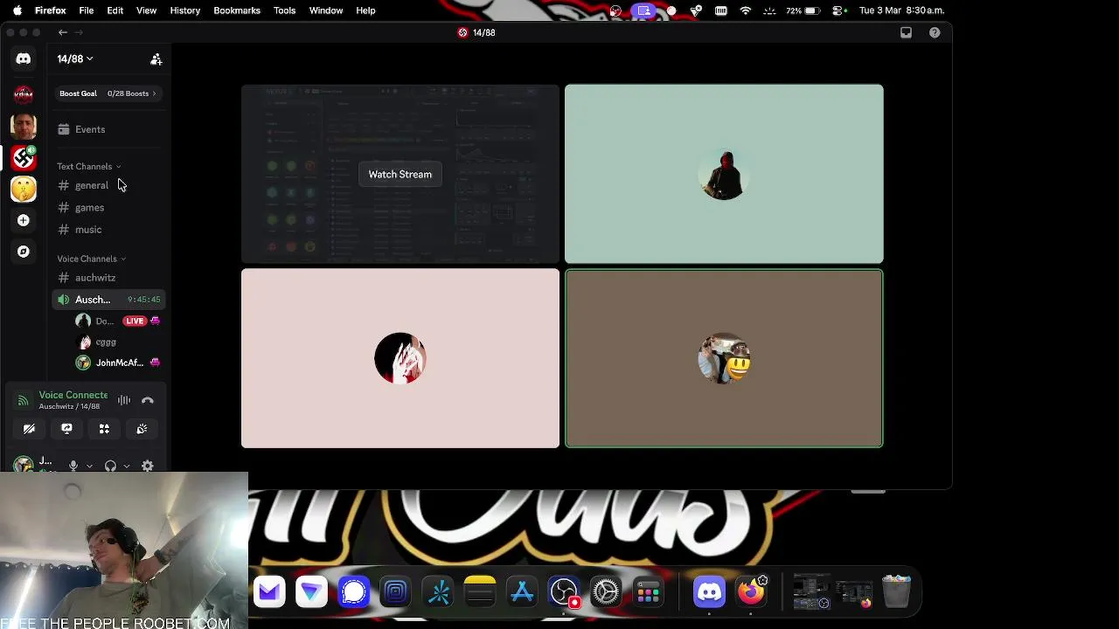Open the Apple menu
1119x629 pixels.
coord(17,10)
